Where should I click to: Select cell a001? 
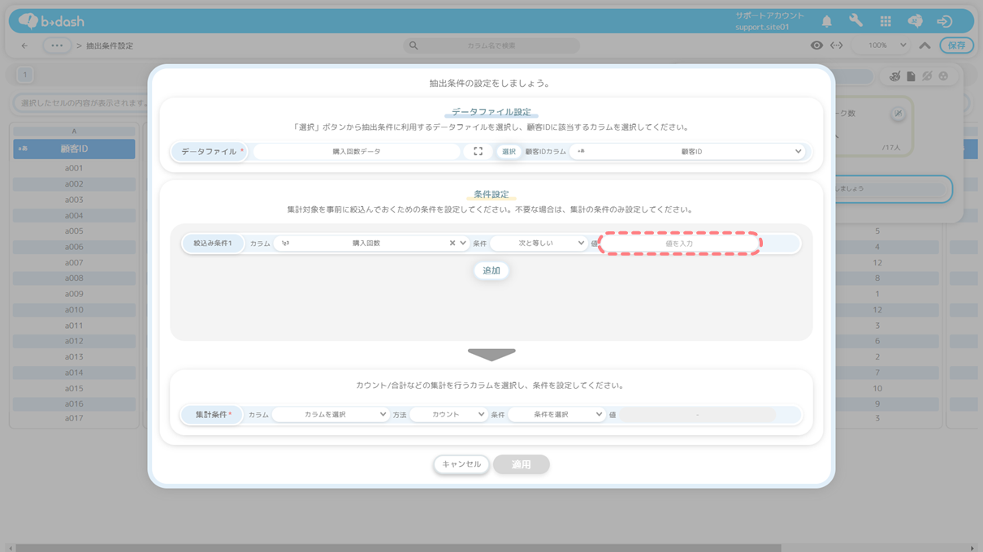74,168
